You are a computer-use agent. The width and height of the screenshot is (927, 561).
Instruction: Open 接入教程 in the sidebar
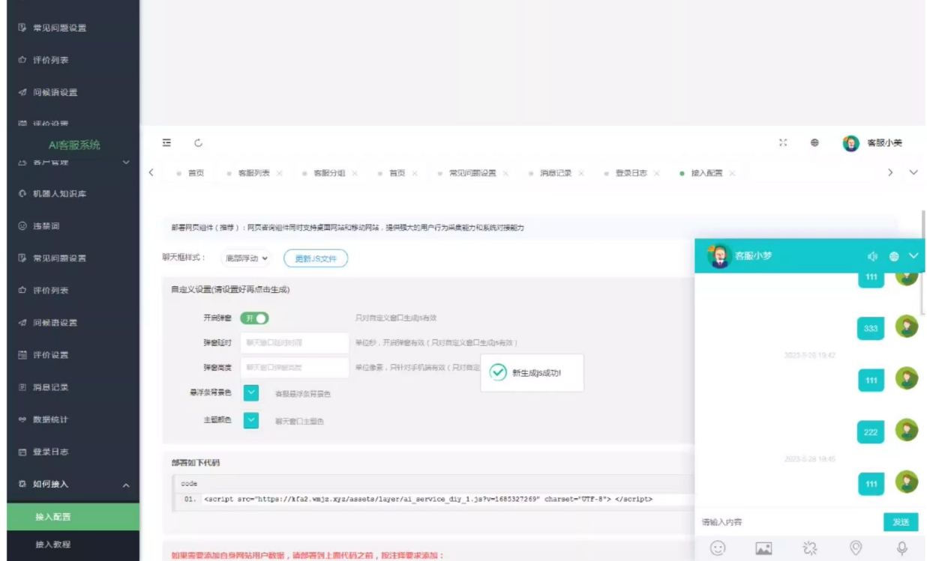pyautogui.click(x=52, y=545)
